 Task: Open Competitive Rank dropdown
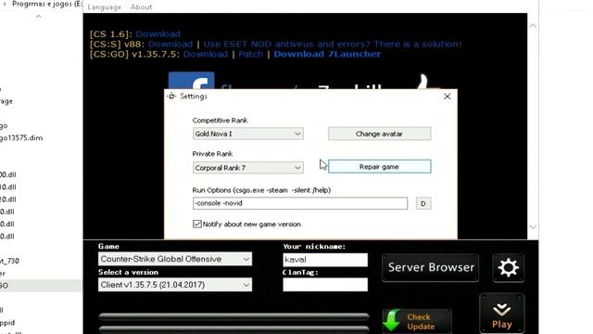point(248,134)
